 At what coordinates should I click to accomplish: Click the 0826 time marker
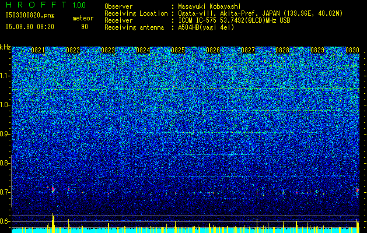click(213, 50)
